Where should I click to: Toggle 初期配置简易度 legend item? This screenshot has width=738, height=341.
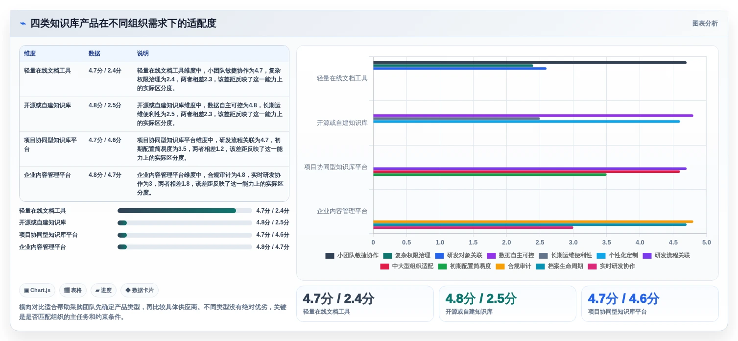click(x=464, y=266)
